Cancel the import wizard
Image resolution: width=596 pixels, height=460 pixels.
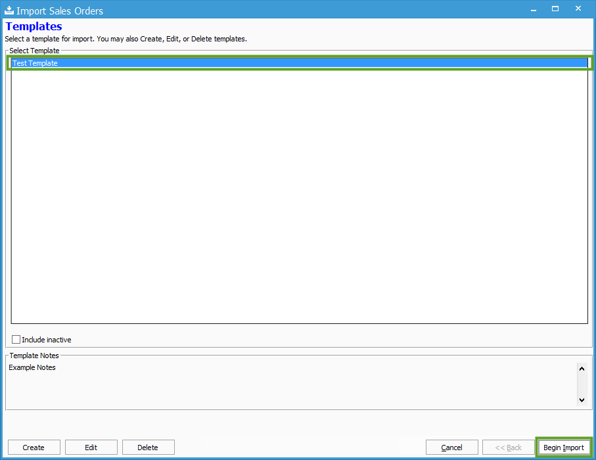(452, 448)
